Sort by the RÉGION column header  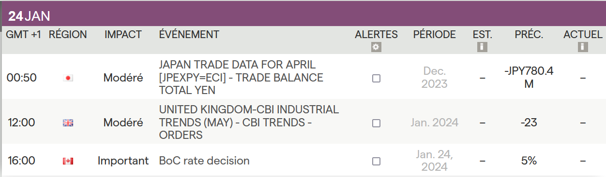click(x=68, y=34)
